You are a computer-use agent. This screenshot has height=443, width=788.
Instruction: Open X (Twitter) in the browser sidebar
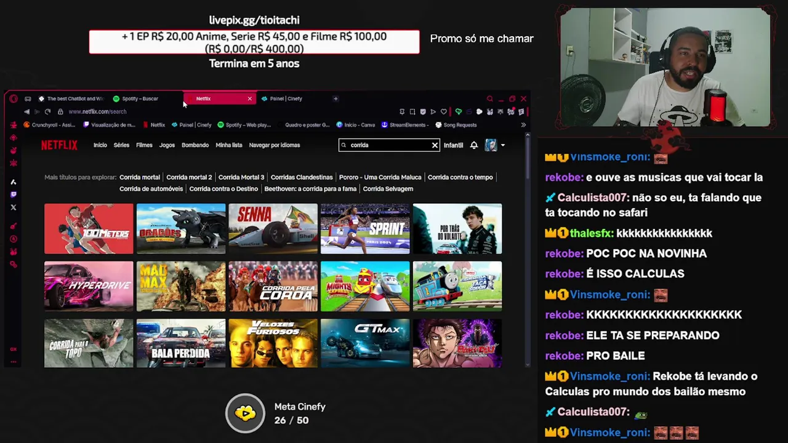click(14, 207)
